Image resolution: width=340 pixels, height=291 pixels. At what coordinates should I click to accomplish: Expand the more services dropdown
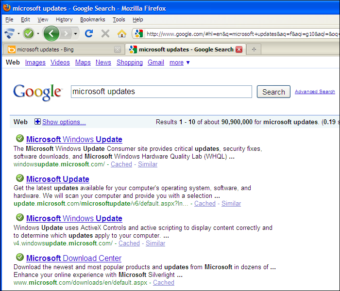point(180,63)
